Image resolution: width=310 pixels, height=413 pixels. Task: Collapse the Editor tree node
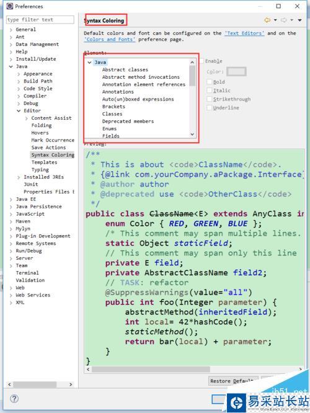[x=19, y=111]
